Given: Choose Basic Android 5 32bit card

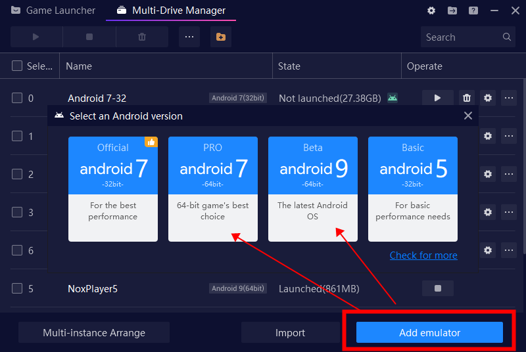Looking at the screenshot, I should [x=413, y=189].
